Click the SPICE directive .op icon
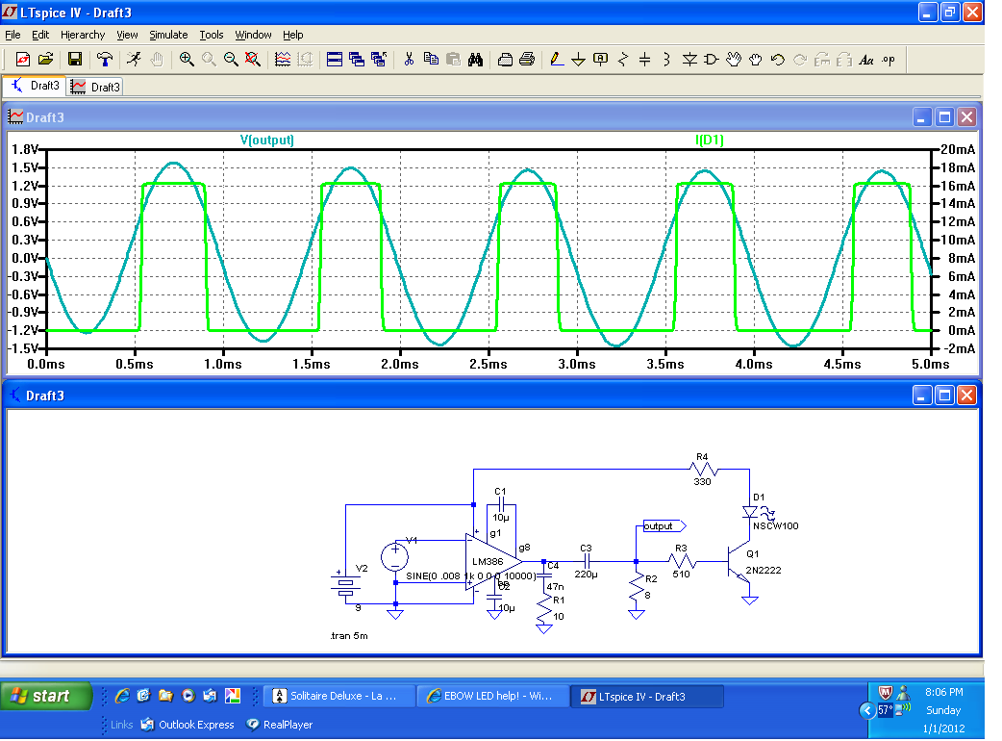1002x741 pixels. coord(889,60)
